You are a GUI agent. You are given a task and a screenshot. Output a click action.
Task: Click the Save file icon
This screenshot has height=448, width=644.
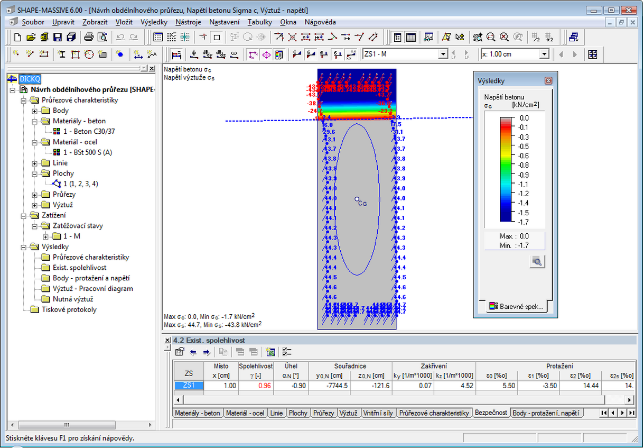coord(57,37)
